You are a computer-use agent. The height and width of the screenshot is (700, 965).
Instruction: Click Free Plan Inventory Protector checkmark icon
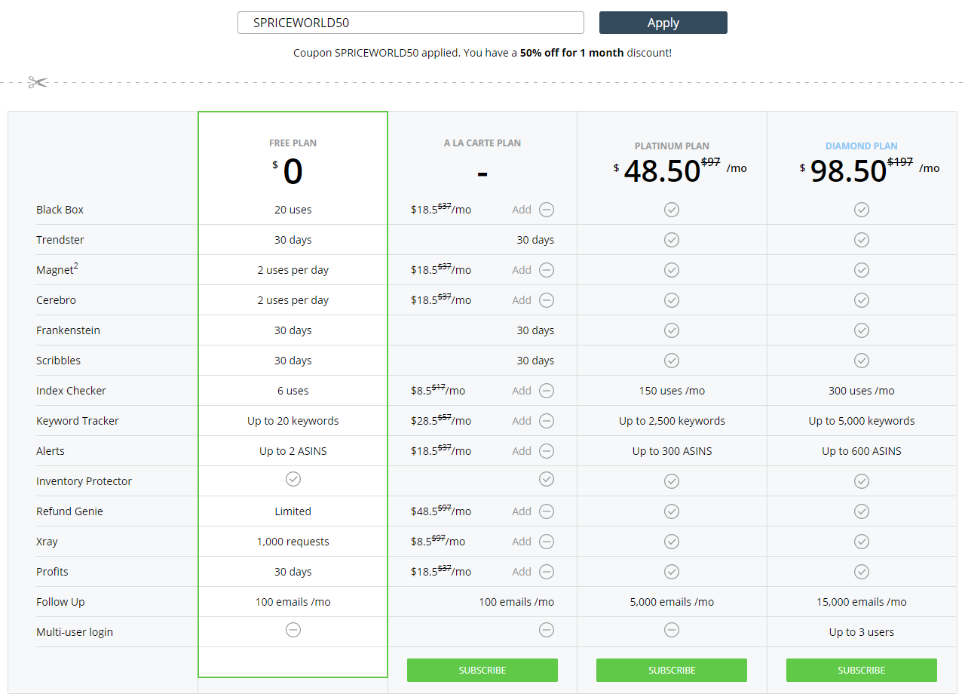click(x=293, y=479)
